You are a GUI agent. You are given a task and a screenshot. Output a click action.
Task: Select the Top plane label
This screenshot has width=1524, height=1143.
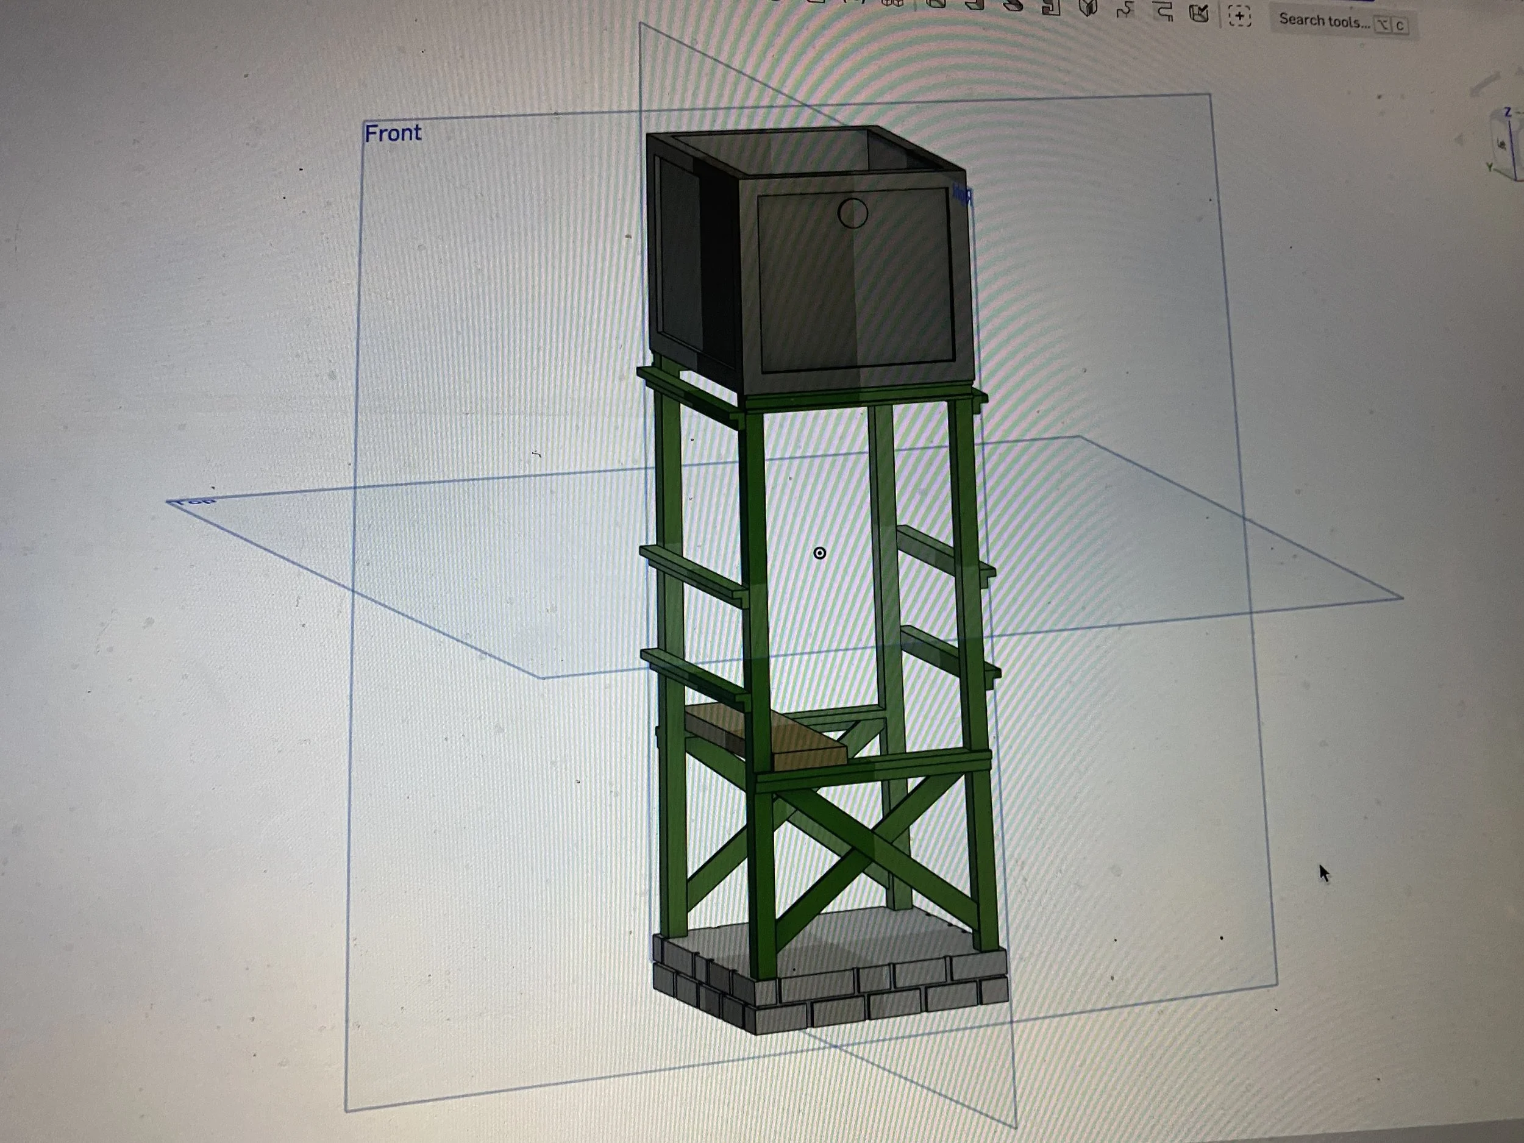coord(195,501)
